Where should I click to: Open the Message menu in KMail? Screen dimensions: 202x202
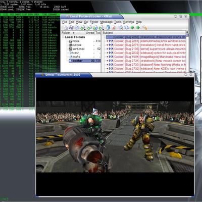107,22
